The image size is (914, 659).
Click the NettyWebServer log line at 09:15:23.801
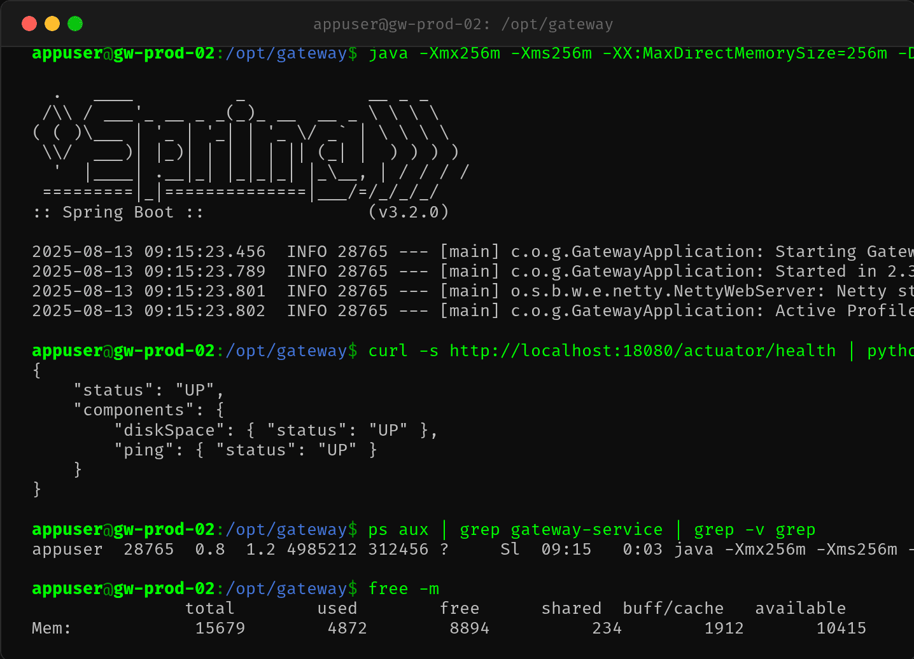[473, 291]
